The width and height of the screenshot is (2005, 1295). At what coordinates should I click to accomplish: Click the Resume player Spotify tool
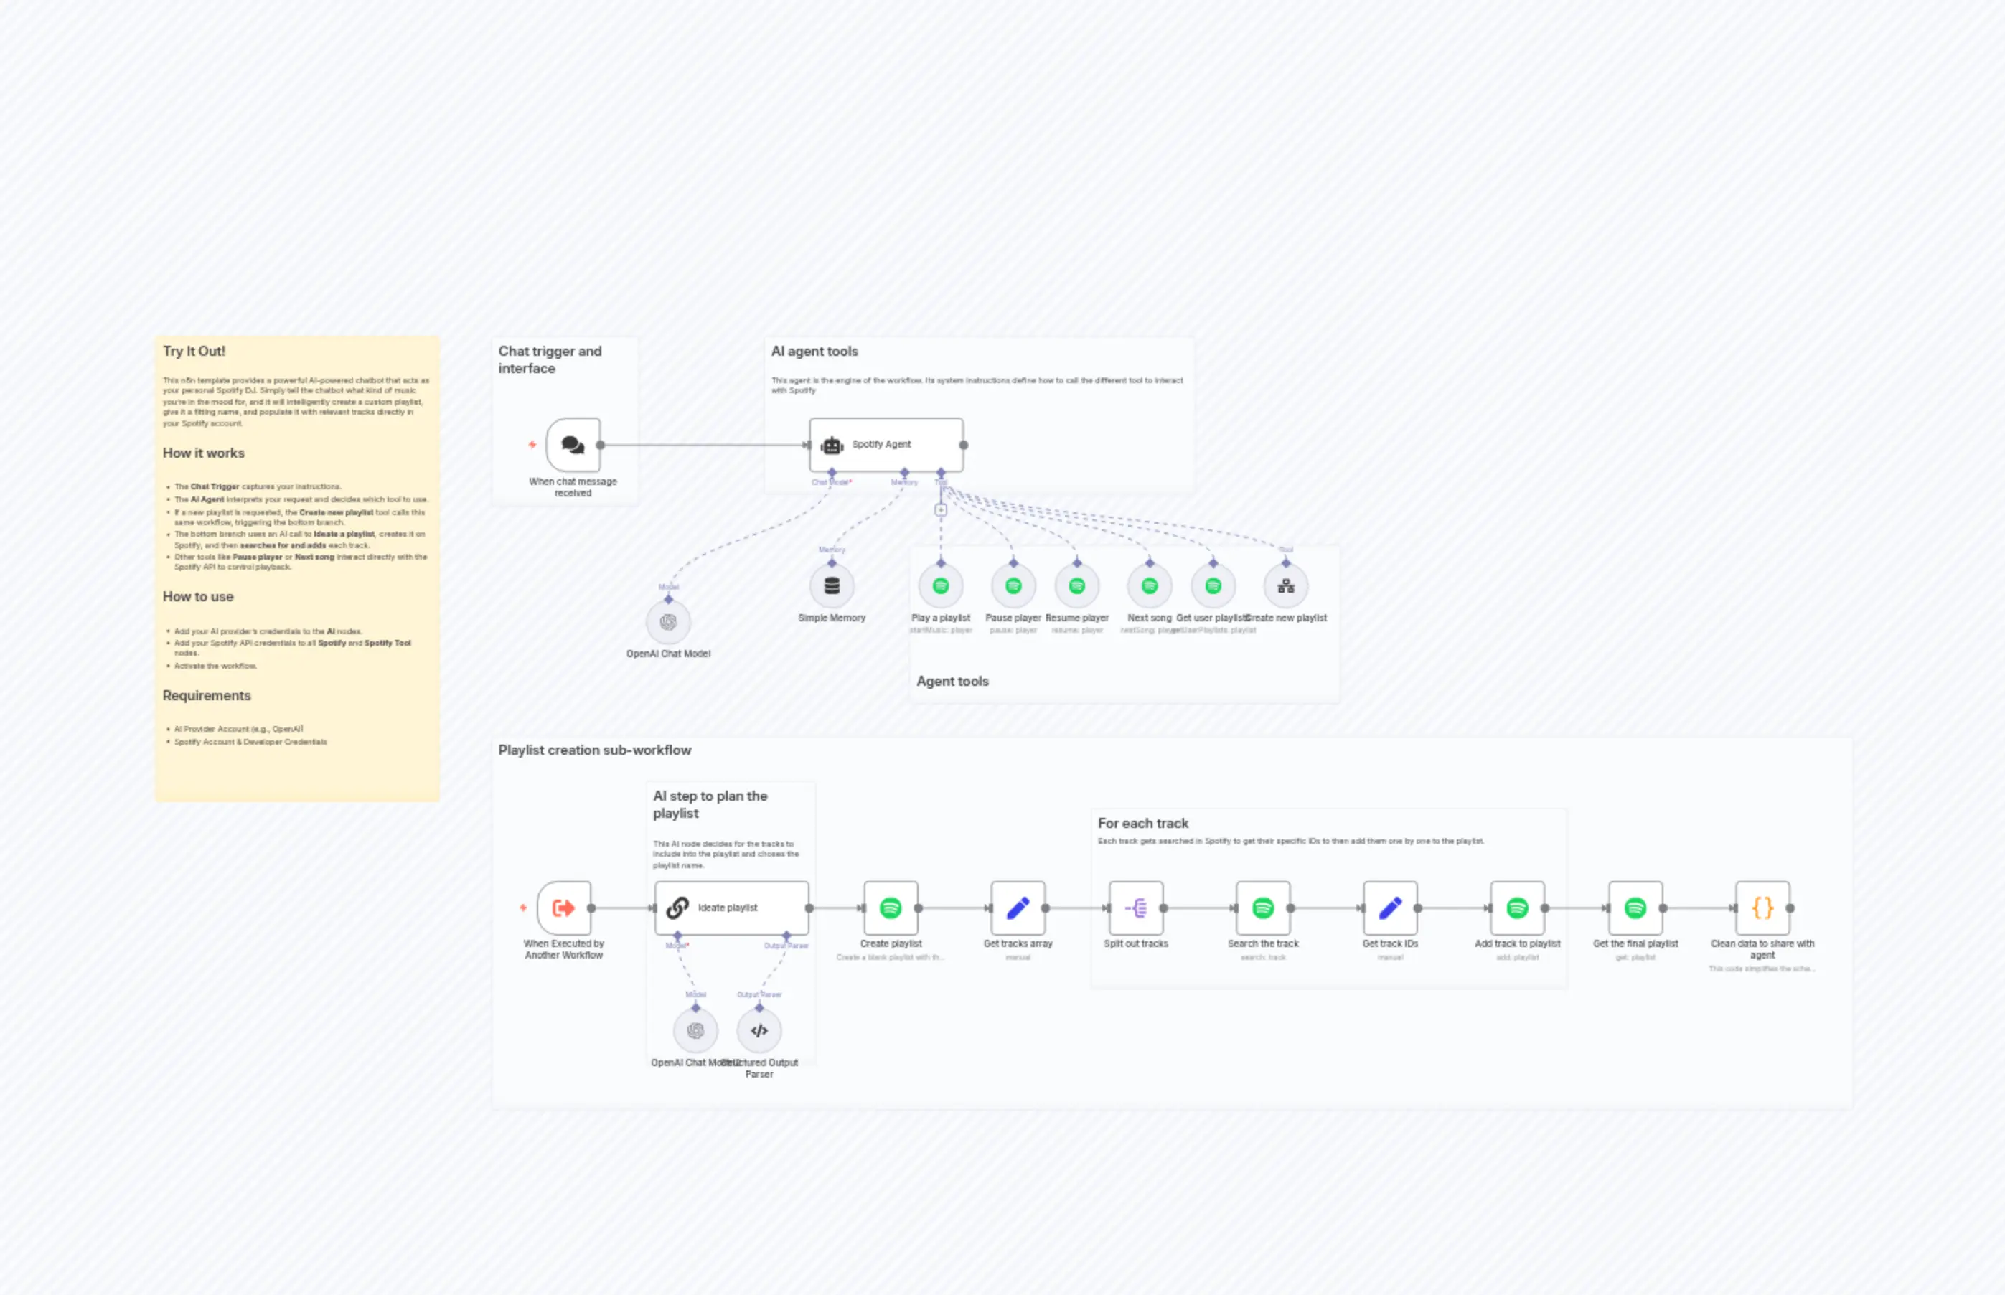pyautogui.click(x=1077, y=586)
